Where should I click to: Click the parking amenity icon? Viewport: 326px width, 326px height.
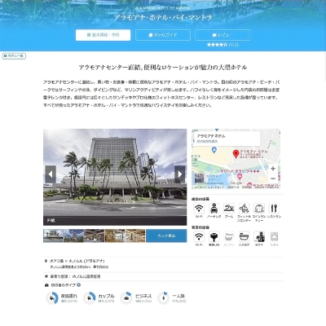coord(214,209)
